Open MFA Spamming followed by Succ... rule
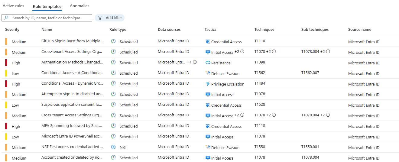This screenshot has width=399, height=162. pos(72,125)
